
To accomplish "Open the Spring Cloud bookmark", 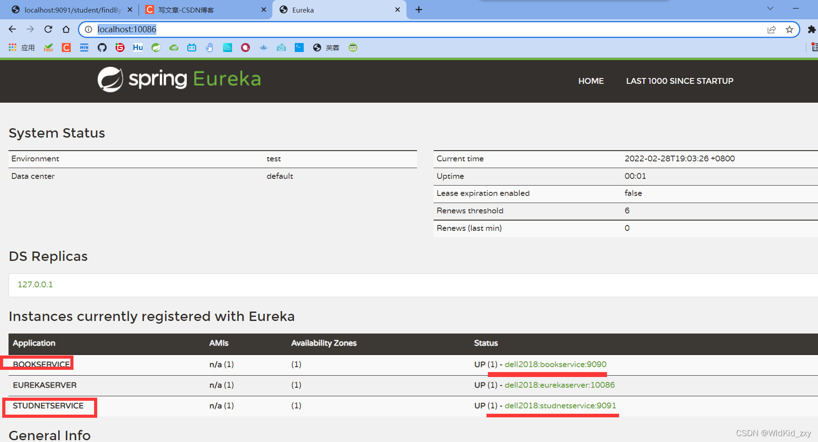I will click(174, 48).
